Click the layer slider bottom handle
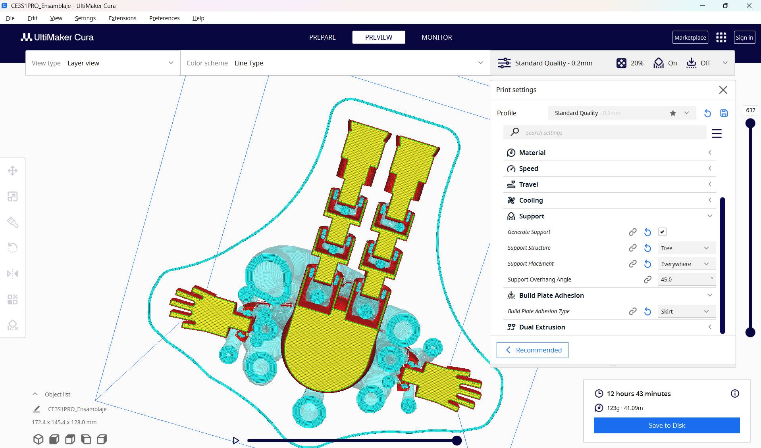Image resolution: width=761 pixels, height=448 pixels. pyautogui.click(x=750, y=332)
